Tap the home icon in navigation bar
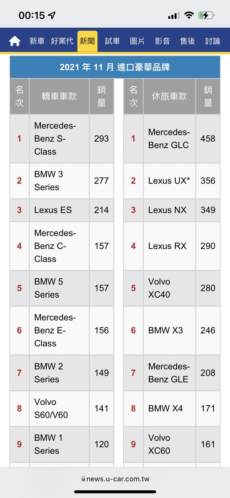The image size is (230, 498). coord(15,41)
